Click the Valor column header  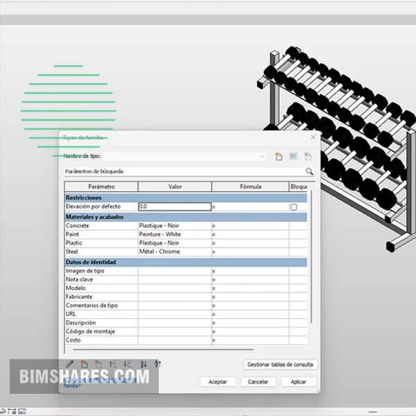[x=175, y=187]
